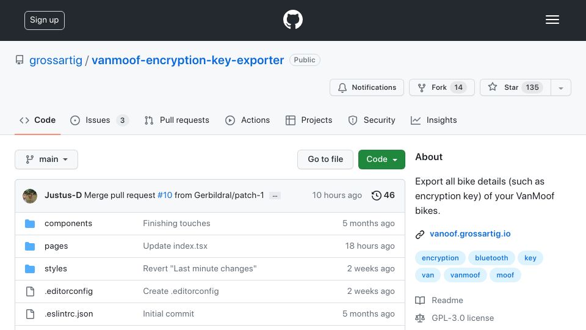Open the .eslintrc.json file
This screenshot has height=330, width=586.
coord(69,314)
